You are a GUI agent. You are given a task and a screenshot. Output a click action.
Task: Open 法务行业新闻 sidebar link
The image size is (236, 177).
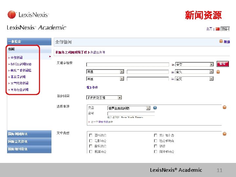click(x=19, y=90)
